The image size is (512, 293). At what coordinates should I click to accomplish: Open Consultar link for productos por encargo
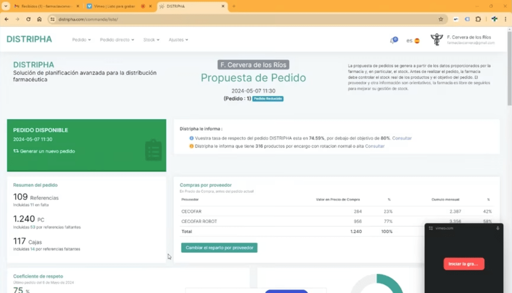tap(375, 146)
